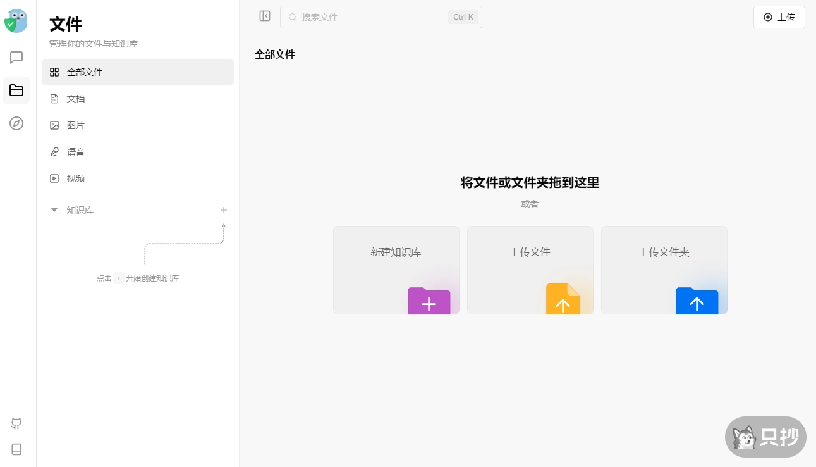The height and width of the screenshot is (467, 816).
Task: Collapse the sidebar with the panel toggle icon
Action: [x=264, y=16]
